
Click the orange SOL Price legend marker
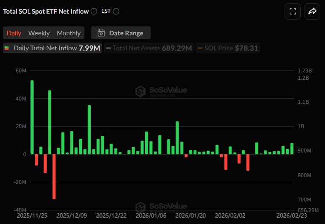pyautogui.click(x=200, y=48)
